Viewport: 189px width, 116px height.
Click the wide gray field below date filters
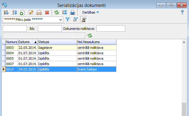(44, 36)
